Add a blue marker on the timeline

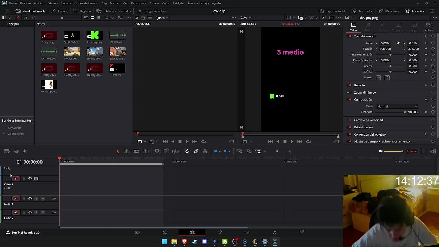pyautogui.click(x=225, y=151)
